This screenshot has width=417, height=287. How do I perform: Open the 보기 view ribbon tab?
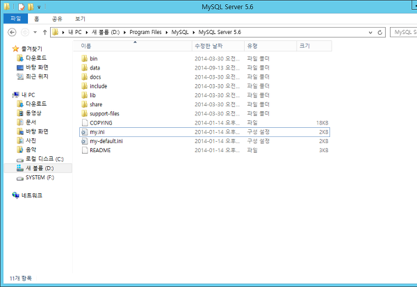[80, 19]
